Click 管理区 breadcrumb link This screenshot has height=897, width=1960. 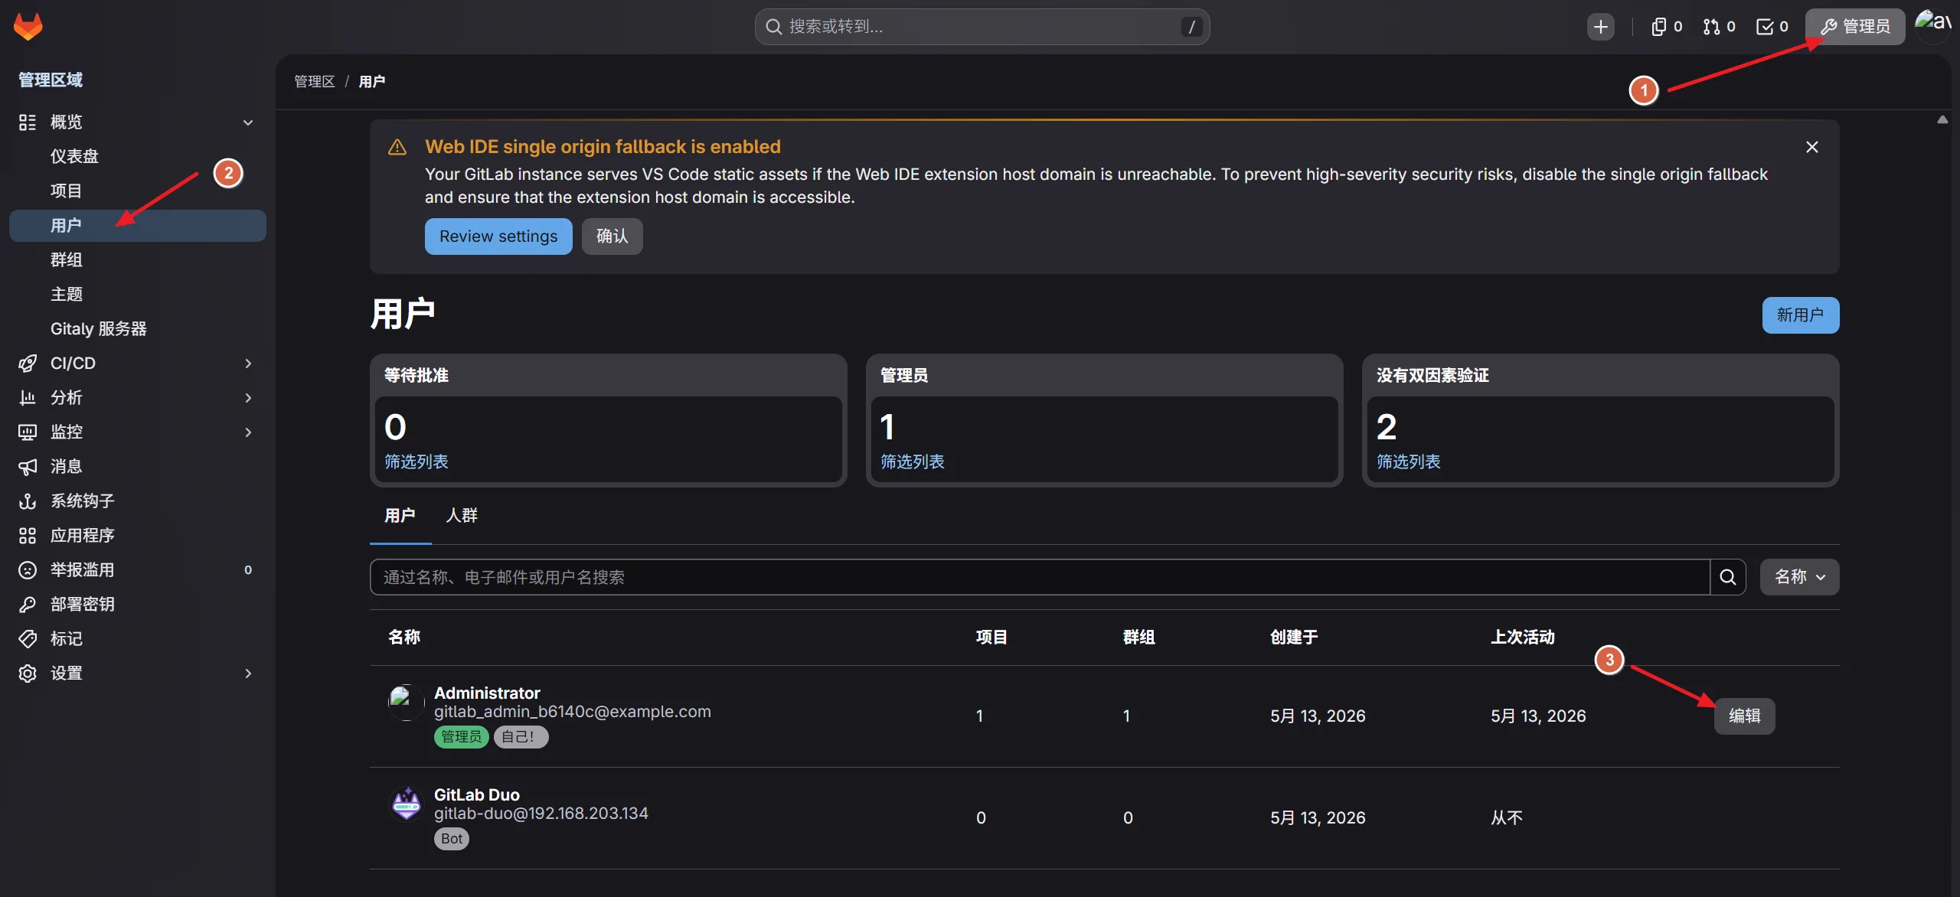tap(315, 82)
